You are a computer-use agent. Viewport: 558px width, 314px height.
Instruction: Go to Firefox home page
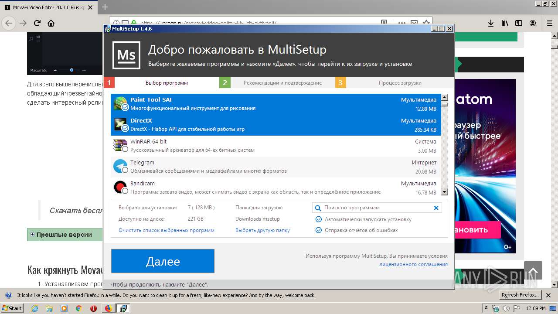[x=51, y=23]
